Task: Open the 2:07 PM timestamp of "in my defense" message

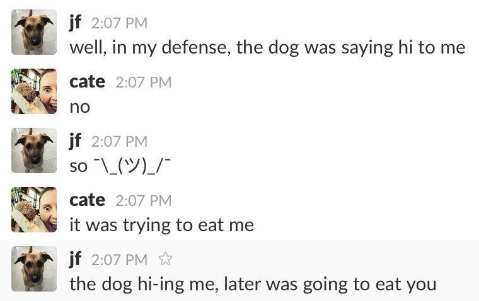Action: [119, 23]
